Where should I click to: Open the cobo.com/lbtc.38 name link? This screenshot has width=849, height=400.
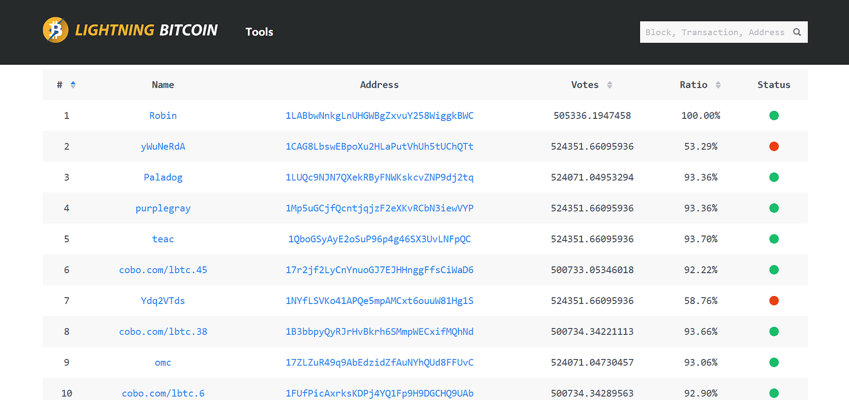coord(163,332)
